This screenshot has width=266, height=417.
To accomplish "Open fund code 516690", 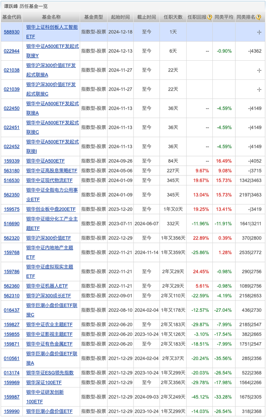I will point(12,224).
